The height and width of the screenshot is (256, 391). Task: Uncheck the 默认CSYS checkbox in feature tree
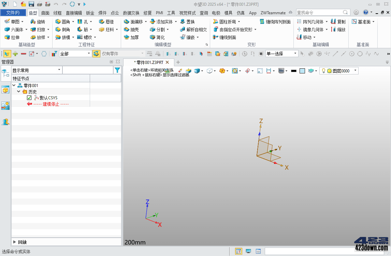tap(29, 98)
